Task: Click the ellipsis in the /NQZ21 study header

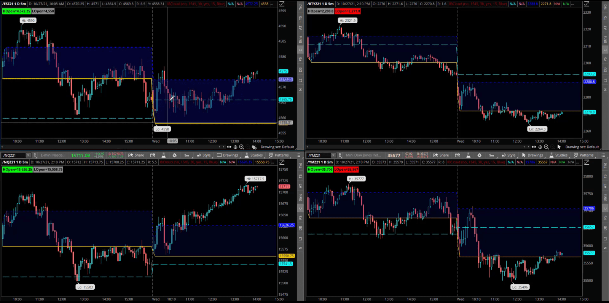Action: click(x=273, y=162)
